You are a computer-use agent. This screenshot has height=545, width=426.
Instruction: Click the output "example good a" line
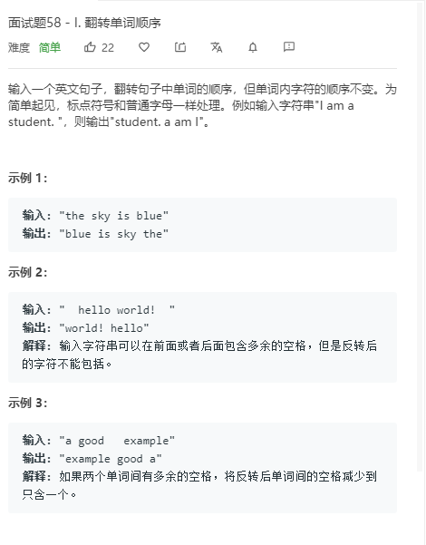pyautogui.click(x=92, y=459)
